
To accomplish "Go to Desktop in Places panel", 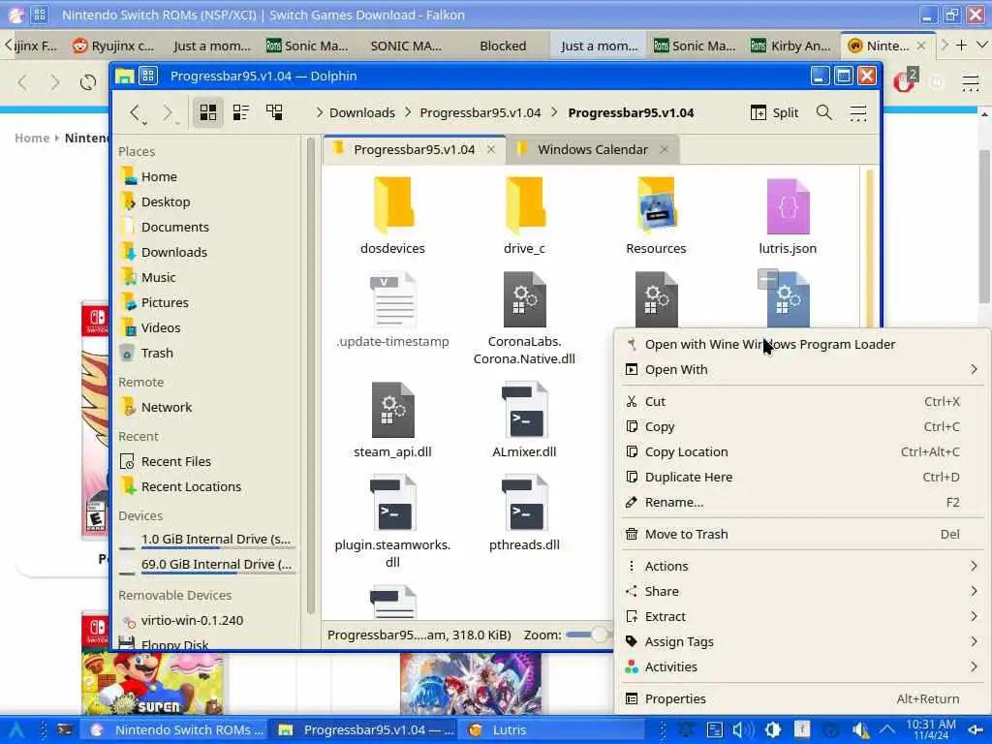I will point(207,201).
